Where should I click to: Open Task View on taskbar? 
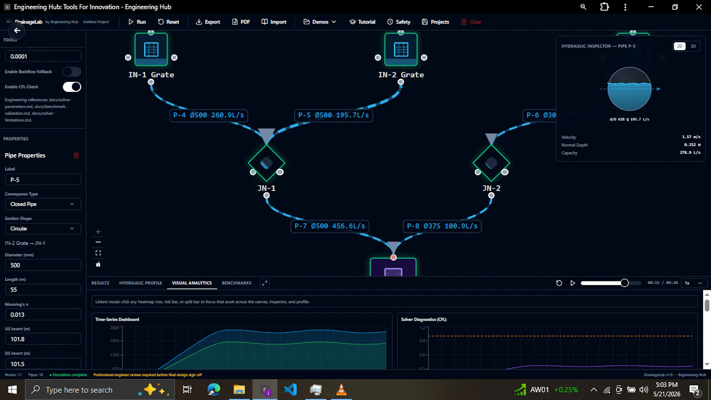tap(187, 390)
